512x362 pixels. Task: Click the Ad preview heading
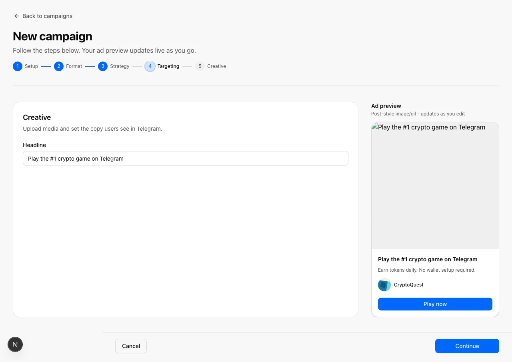click(x=386, y=106)
